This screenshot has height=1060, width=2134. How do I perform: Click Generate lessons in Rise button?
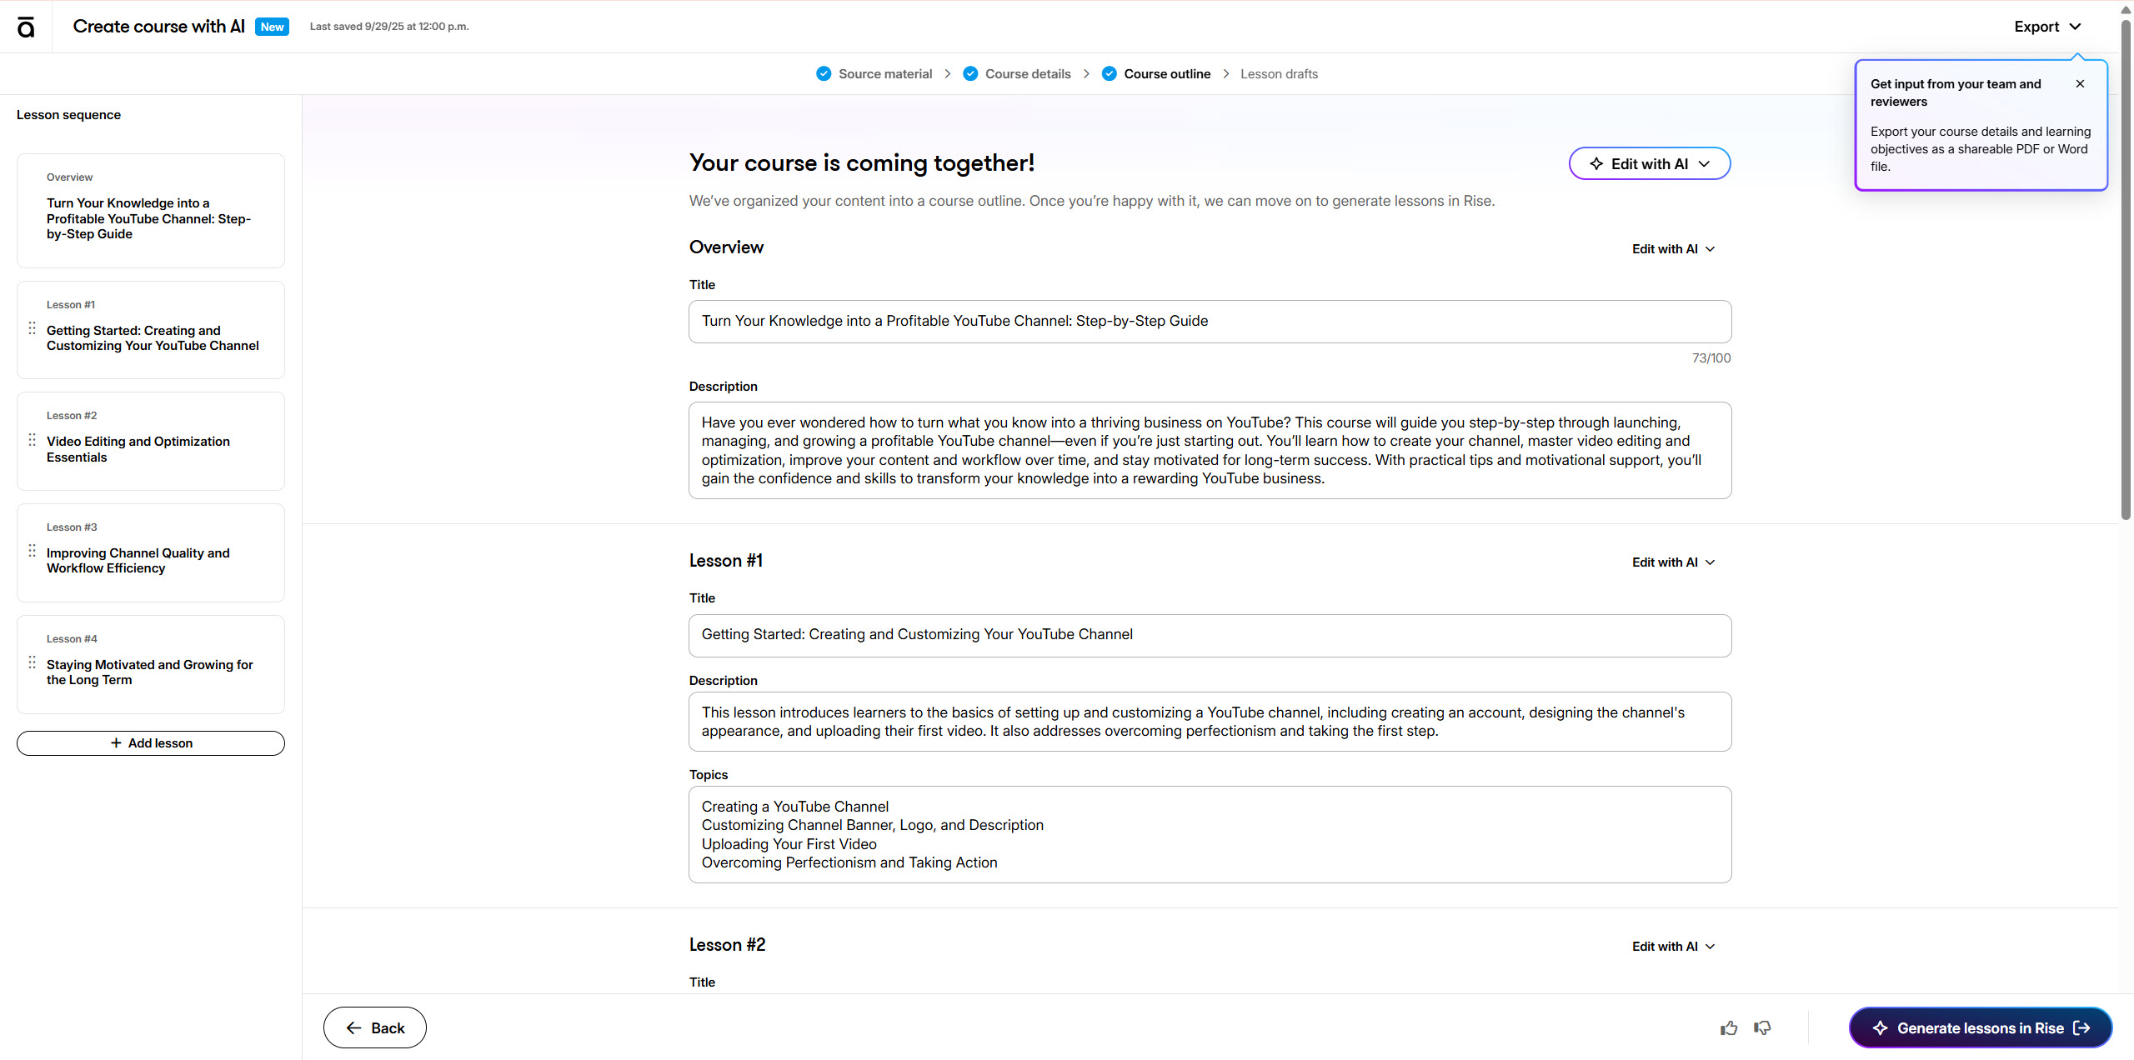coord(1980,1027)
